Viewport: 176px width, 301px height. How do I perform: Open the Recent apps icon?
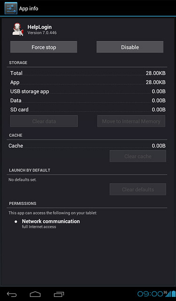point(59,294)
